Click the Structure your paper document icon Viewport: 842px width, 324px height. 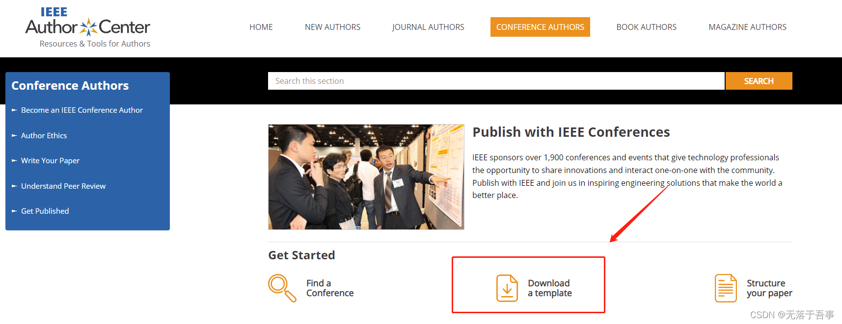(726, 288)
